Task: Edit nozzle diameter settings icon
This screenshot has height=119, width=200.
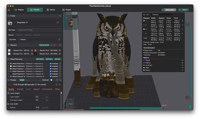Action: 59,40
